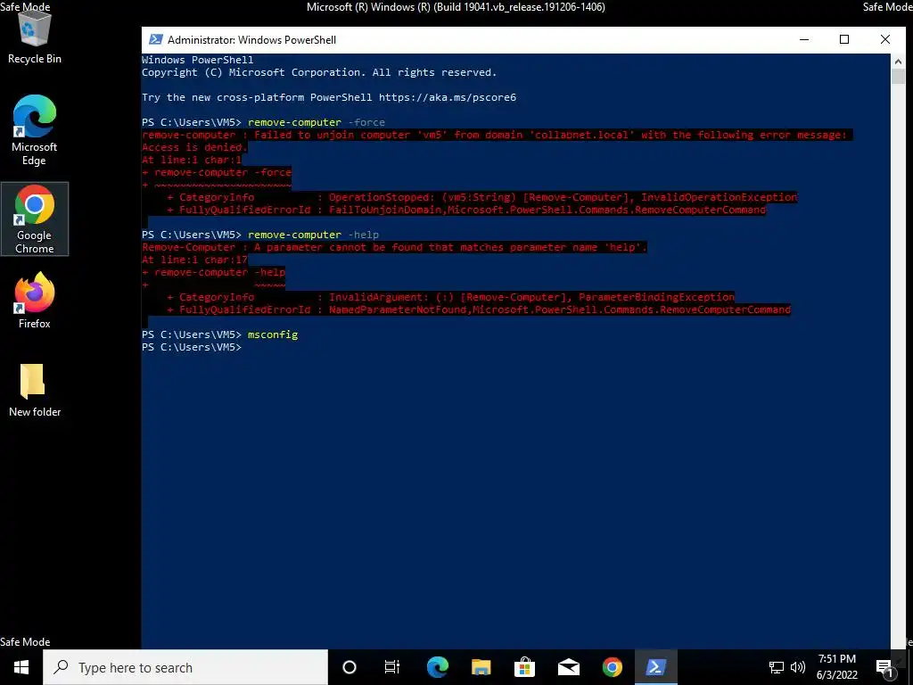
Task: Click 'At line:1 char:17' text
Action: point(195,260)
